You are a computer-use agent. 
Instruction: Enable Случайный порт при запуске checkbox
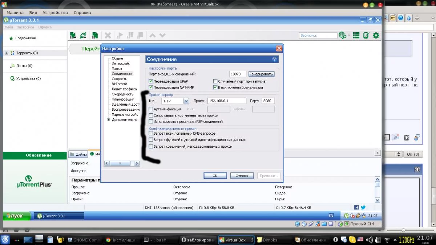pyautogui.click(x=215, y=82)
